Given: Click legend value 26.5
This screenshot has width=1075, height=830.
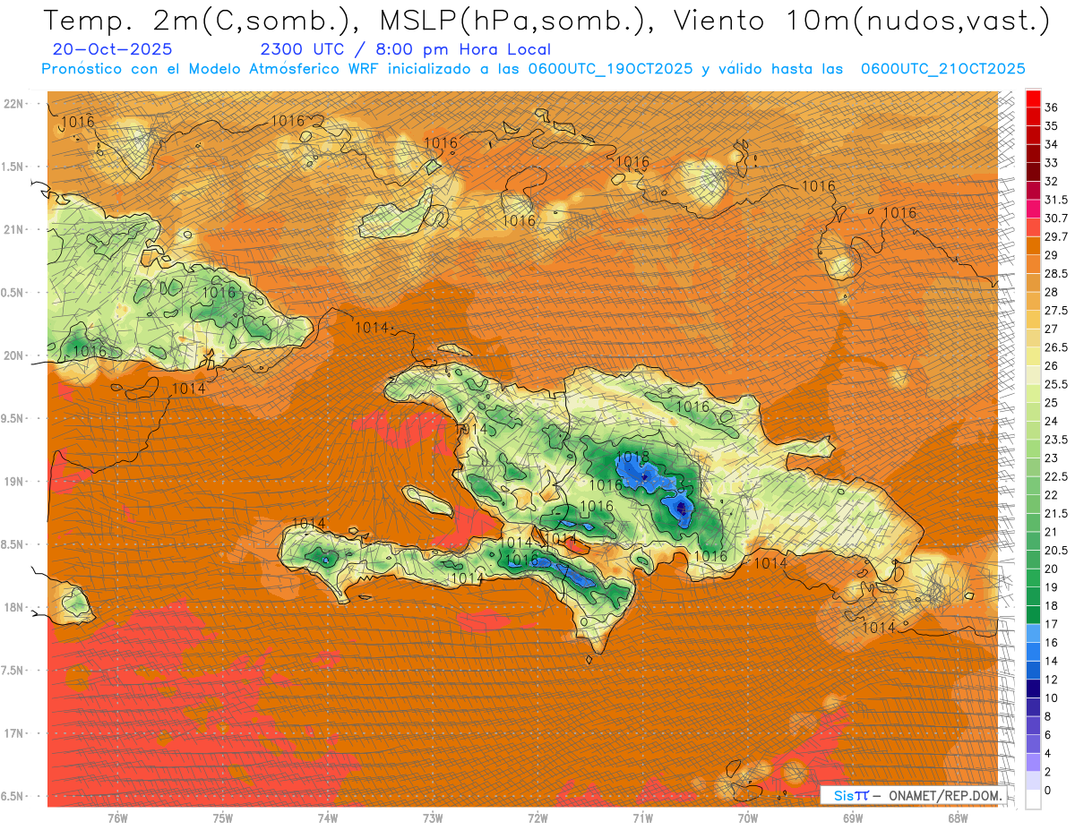Looking at the screenshot, I should pos(1056,347).
